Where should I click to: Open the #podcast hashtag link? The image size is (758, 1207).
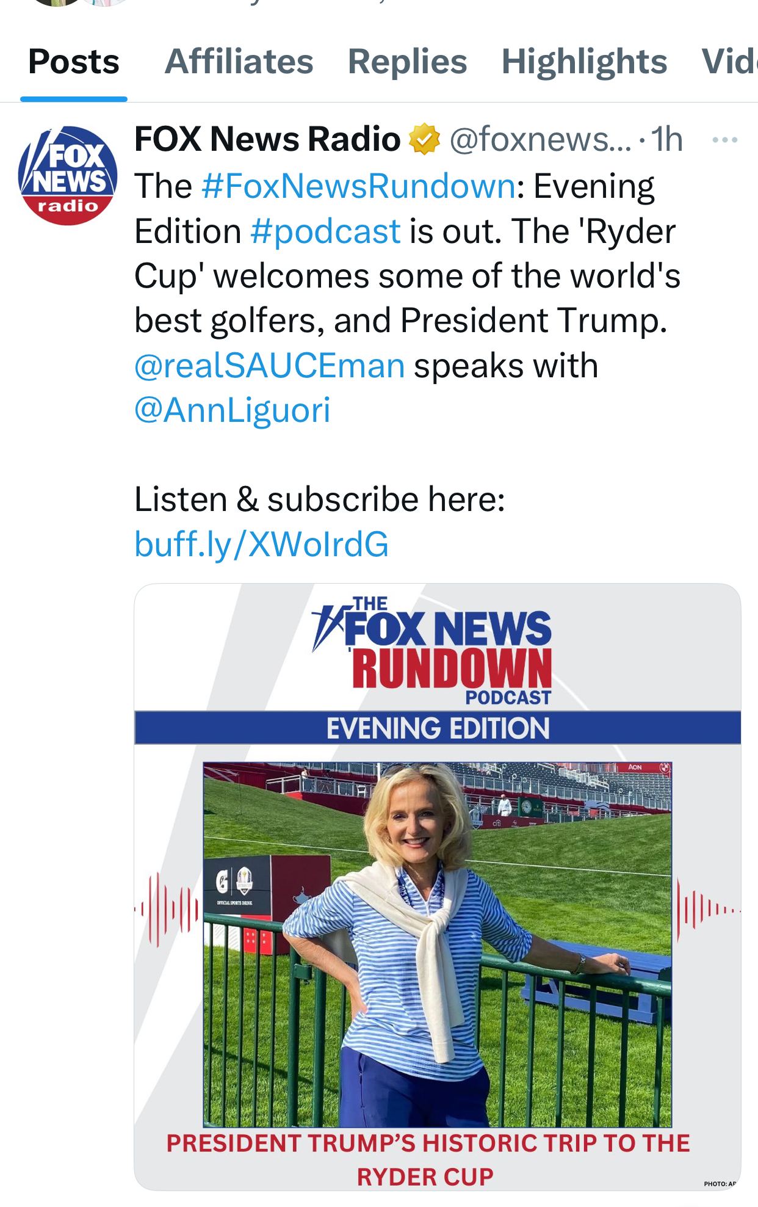pos(325,231)
